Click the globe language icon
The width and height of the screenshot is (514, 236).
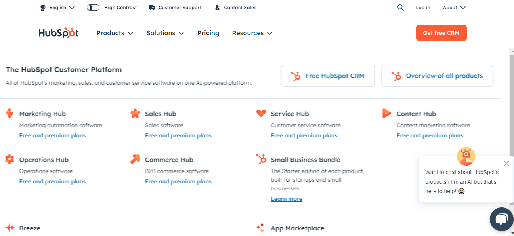pyautogui.click(x=43, y=8)
